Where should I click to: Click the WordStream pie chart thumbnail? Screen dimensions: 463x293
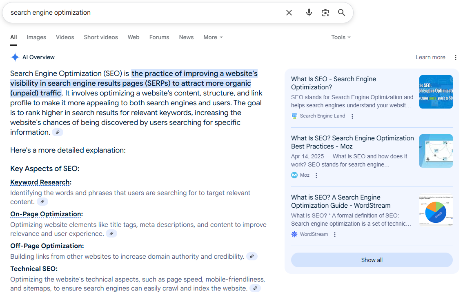[x=436, y=211]
